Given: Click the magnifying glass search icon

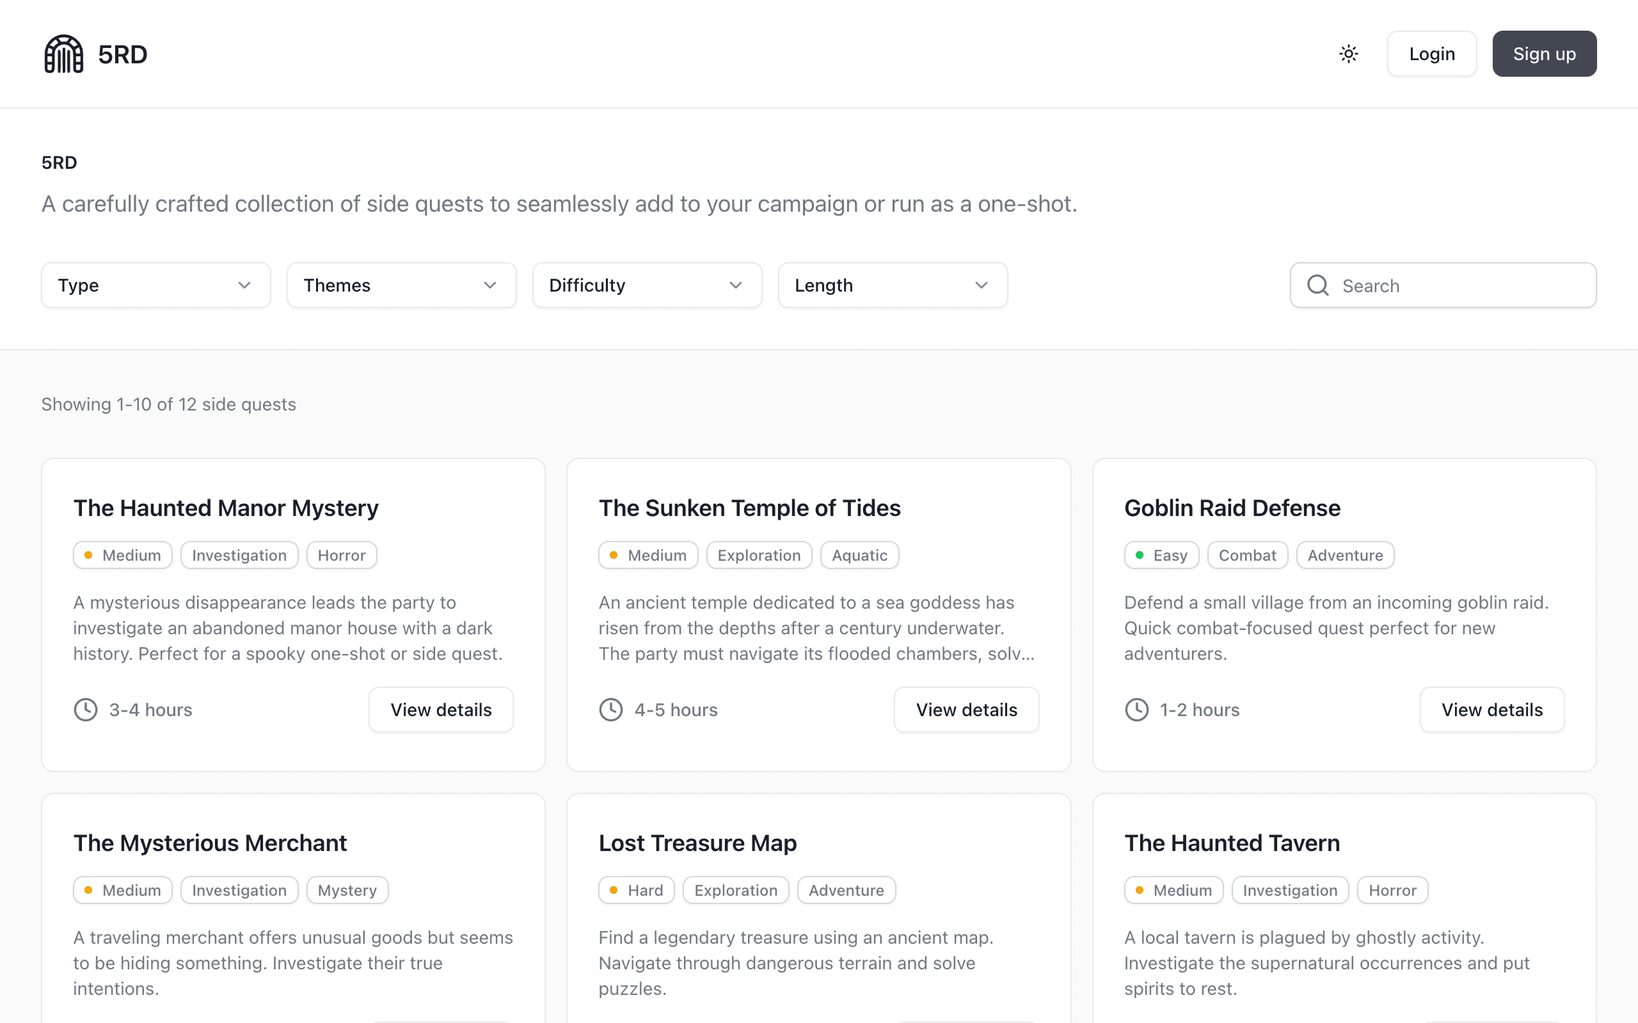Looking at the screenshot, I should click(1317, 286).
